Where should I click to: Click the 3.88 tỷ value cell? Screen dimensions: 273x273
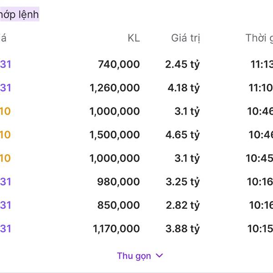click(182, 229)
